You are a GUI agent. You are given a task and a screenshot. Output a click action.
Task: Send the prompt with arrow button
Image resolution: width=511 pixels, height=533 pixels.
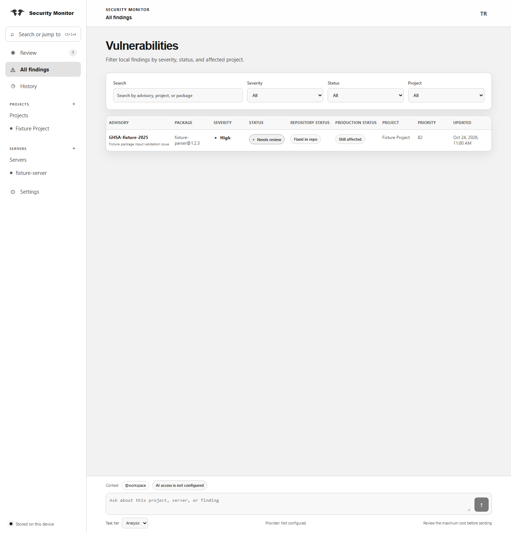pos(482,505)
